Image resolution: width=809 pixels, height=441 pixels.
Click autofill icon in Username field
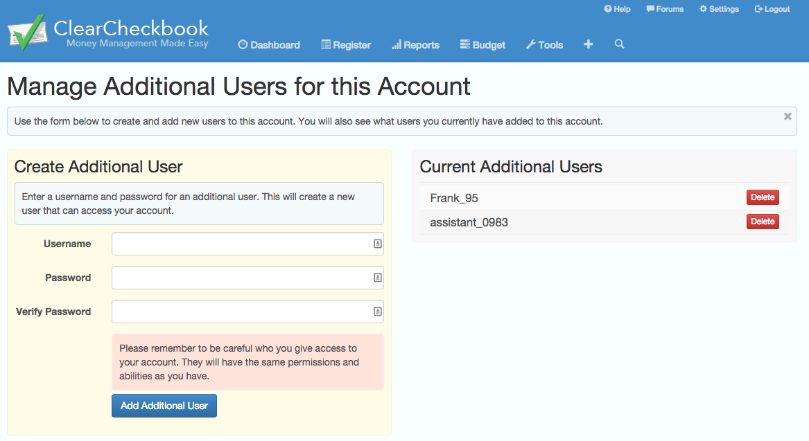[378, 244]
